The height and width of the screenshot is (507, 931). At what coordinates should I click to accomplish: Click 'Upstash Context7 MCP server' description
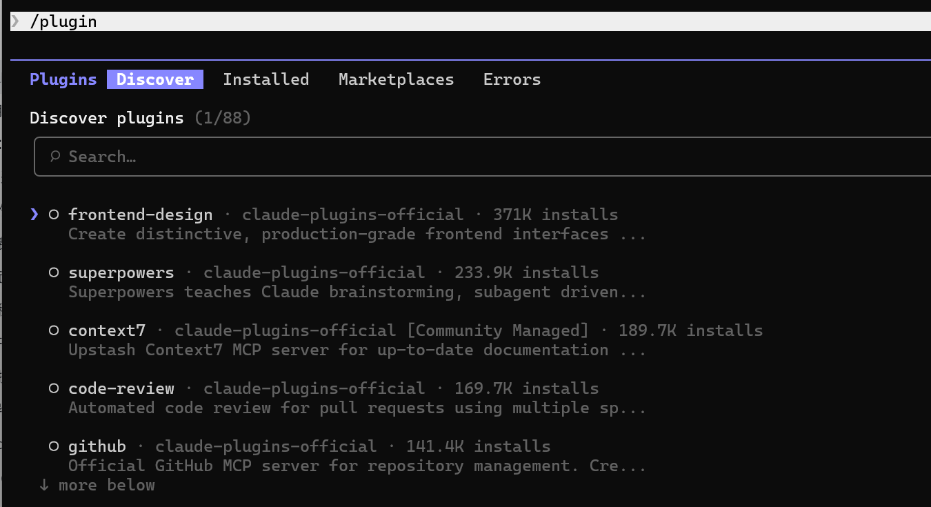click(357, 350)
